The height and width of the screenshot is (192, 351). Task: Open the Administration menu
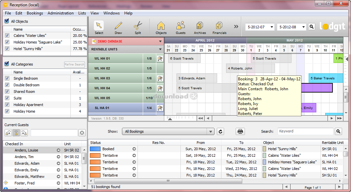60,13
